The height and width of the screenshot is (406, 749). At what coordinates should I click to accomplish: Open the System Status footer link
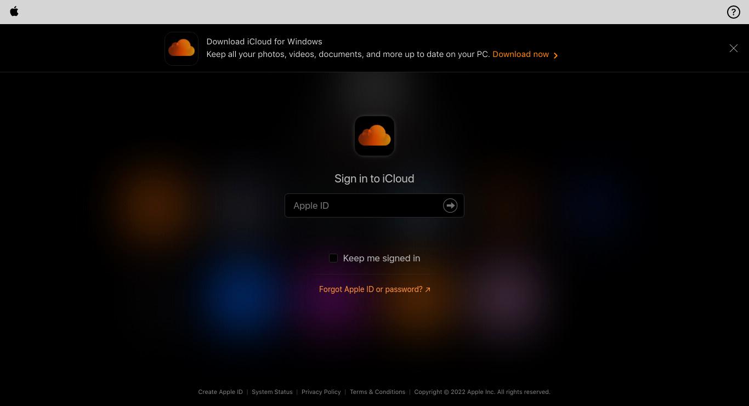click(272, 392)
